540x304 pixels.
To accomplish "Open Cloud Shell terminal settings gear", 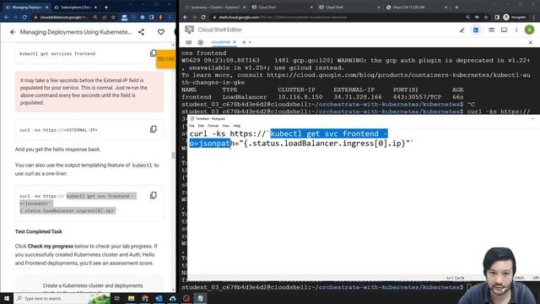I will click(x=201, y=42).
